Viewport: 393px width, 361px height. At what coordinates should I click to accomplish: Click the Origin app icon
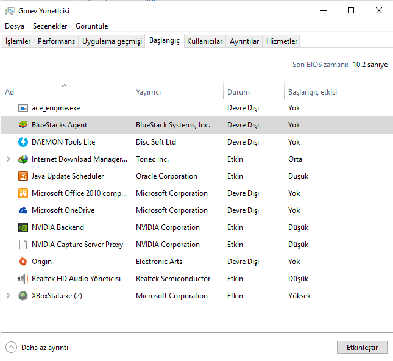[23, 262]
